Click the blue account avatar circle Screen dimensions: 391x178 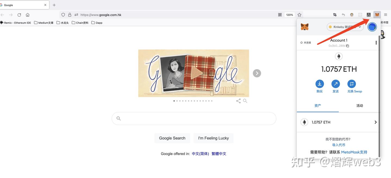click(x=372, y=27)
